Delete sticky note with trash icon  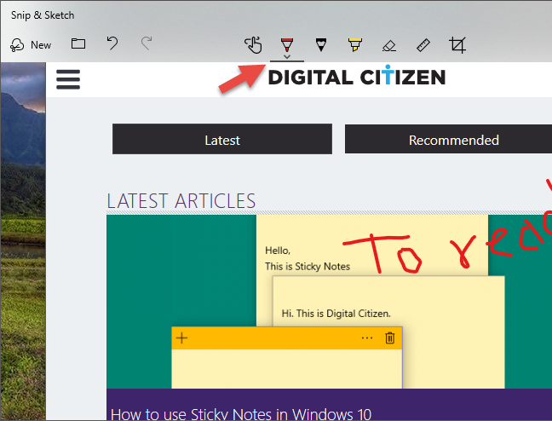click(x=389, y=337)
